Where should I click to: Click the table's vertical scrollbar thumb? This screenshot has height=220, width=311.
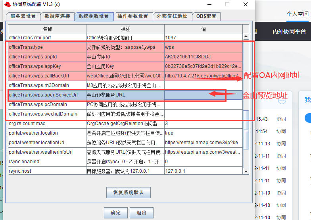click(x=246, y=130)
